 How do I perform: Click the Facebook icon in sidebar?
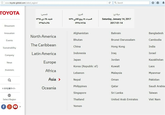[x=4, y=107]
